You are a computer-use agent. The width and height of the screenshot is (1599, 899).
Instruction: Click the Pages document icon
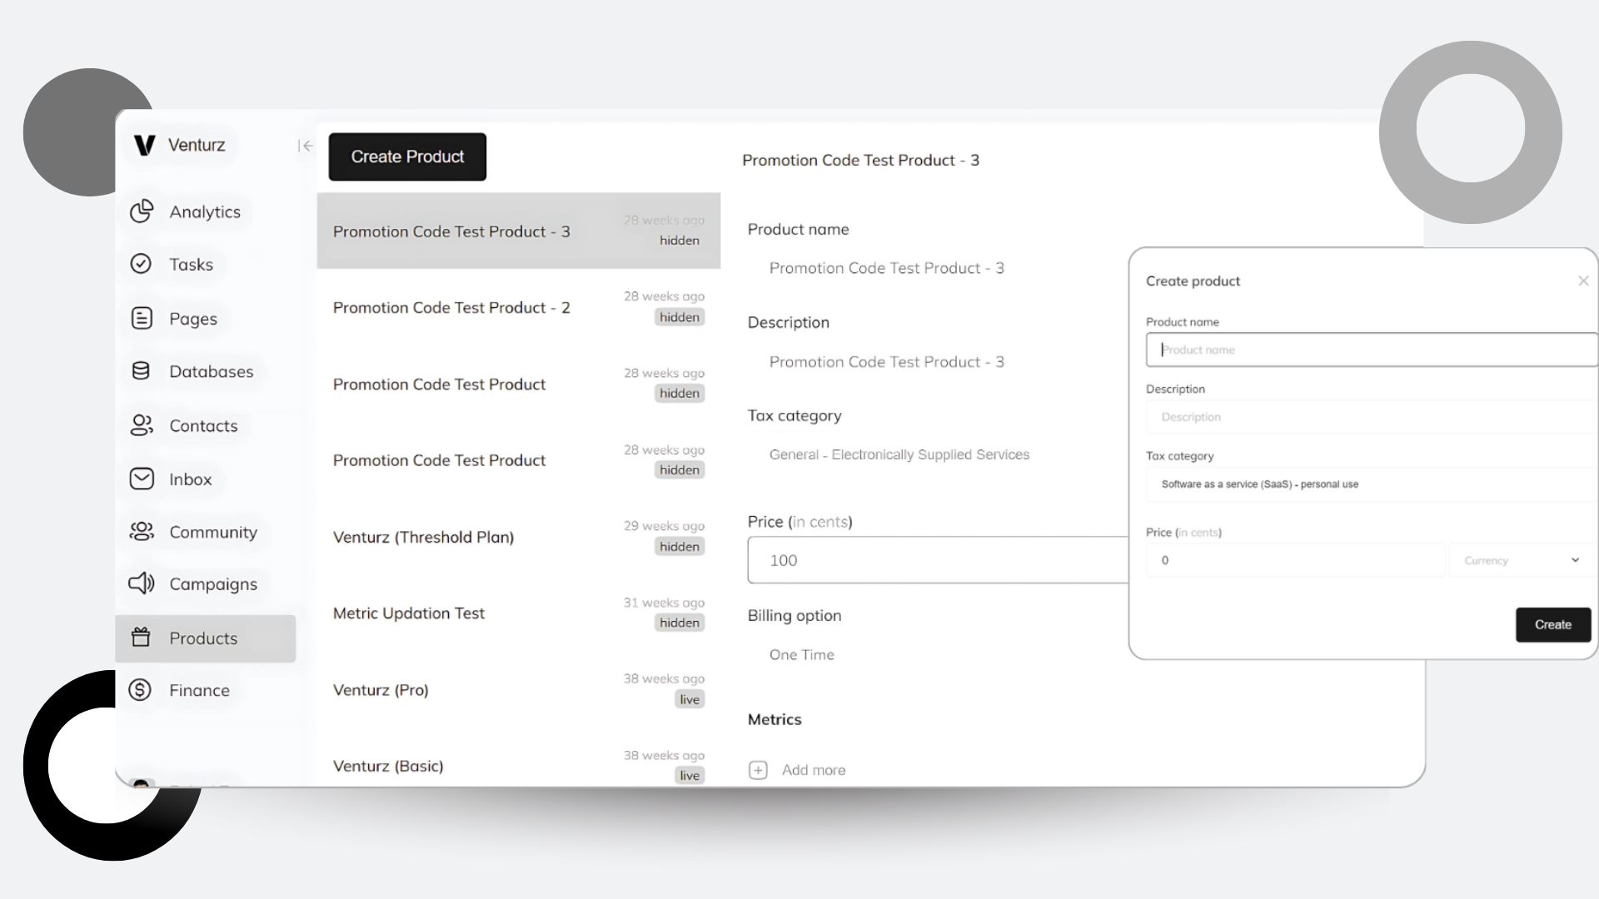pos(142,318)
